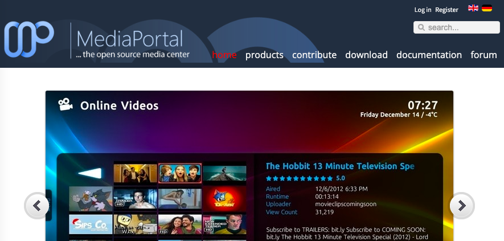Click the view count value 31,219
Image resolution: width=504 pixels, height=241 pixels.
click(x=324, y=213)
